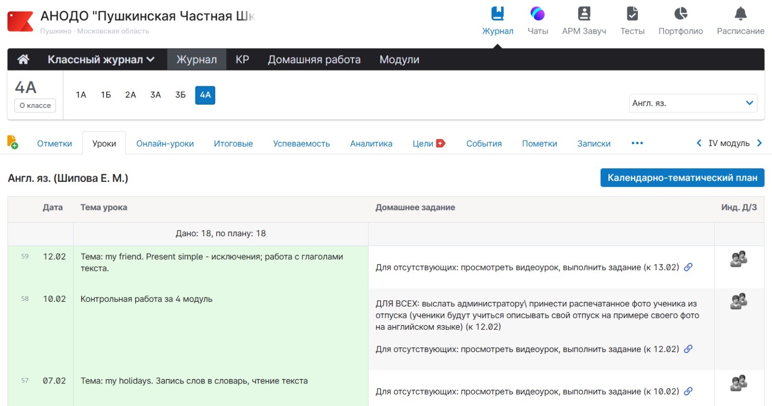Image resolution: width=772 pixels, height=406 pixels.
Task: Switch to Онлайн-уроки tab
Action: coord(165,144)
